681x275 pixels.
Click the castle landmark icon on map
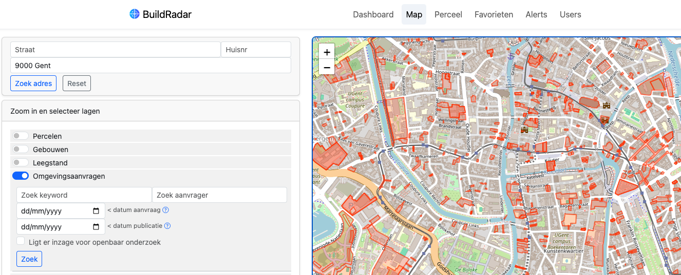click(607, 105)
